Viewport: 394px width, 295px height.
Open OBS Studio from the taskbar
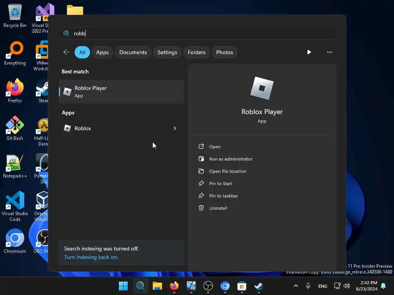click(x=208, y=286)
